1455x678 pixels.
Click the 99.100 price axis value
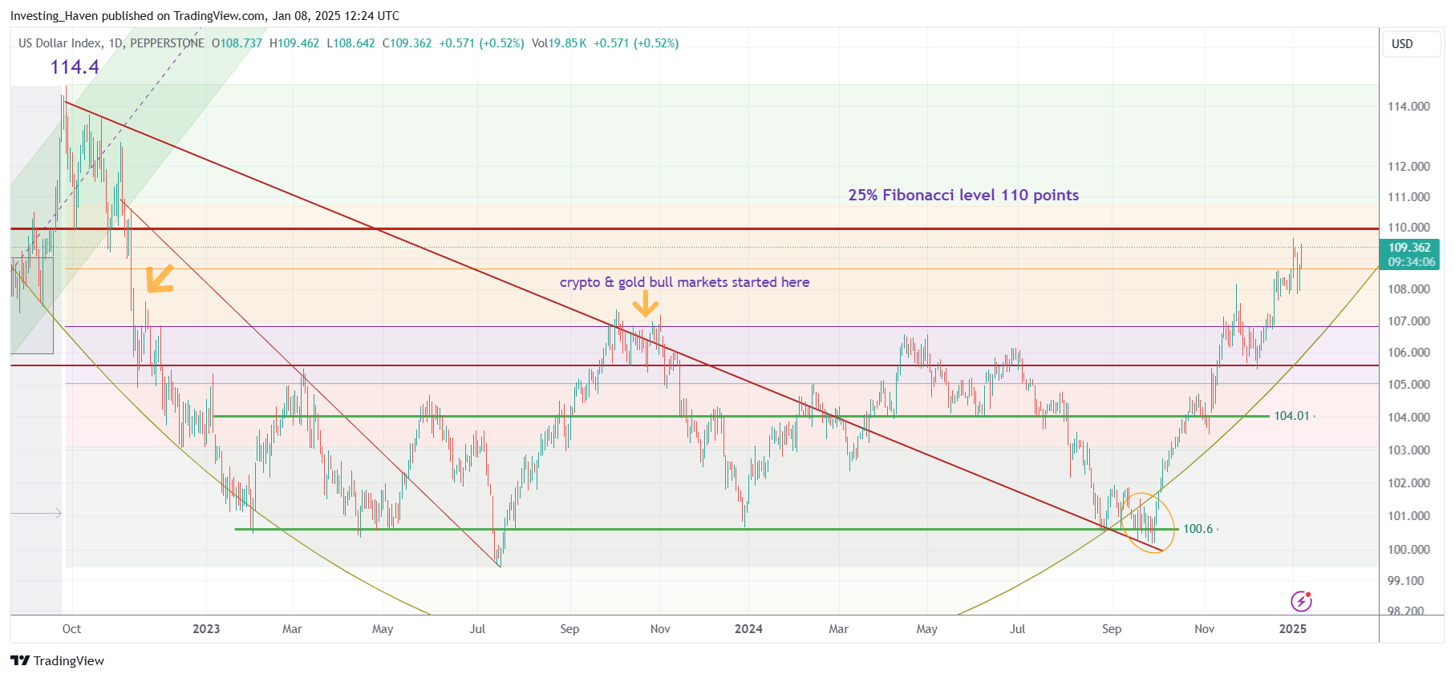(x=1405, y=581)
